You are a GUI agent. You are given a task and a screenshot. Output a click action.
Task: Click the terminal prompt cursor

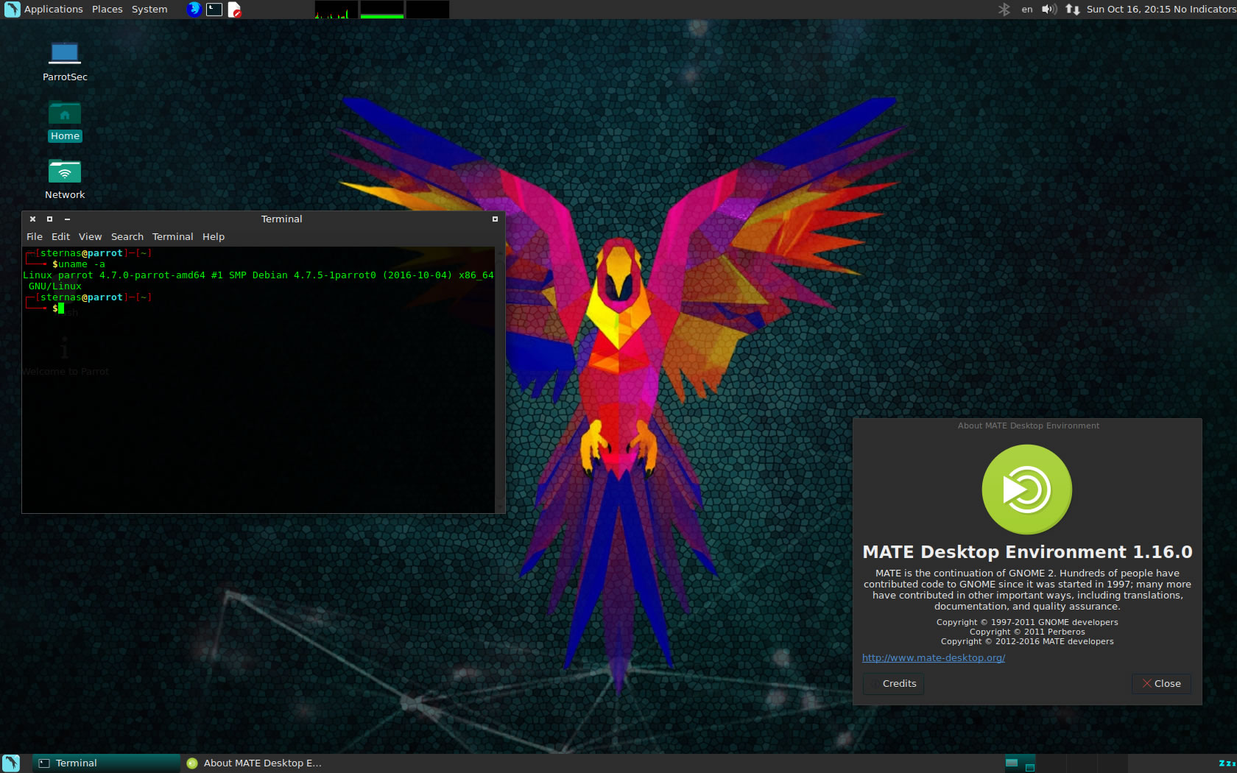61,308
